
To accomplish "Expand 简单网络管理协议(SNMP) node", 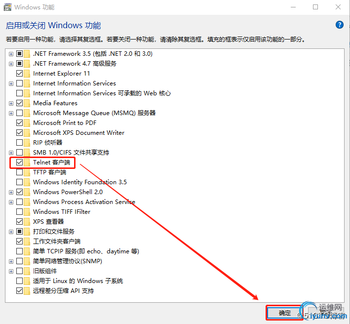I will point(11,261).
